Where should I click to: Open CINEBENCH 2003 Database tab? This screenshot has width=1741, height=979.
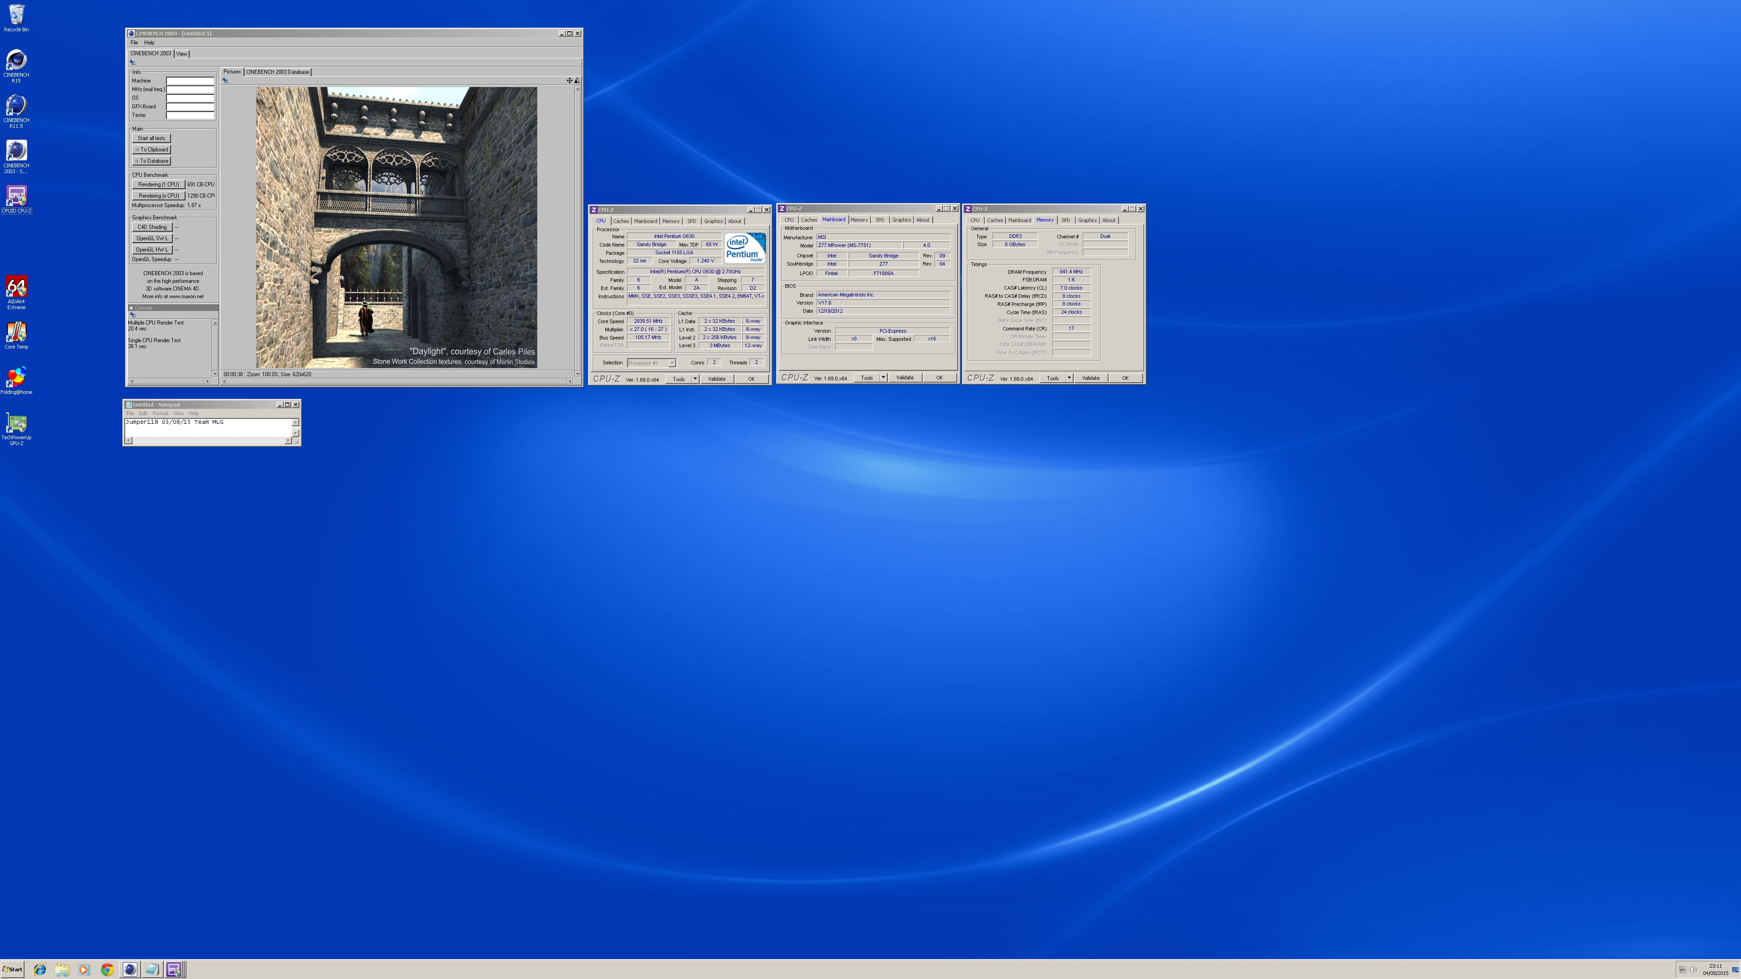coord(278,72)
